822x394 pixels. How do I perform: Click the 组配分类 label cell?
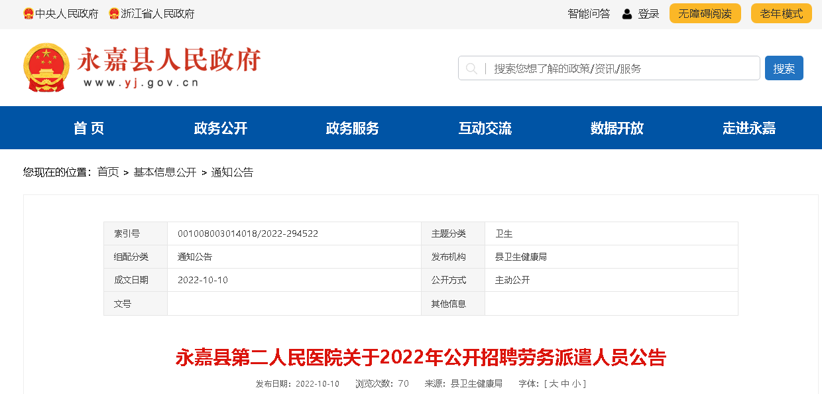pyautogui.click(x=135, y=257)
